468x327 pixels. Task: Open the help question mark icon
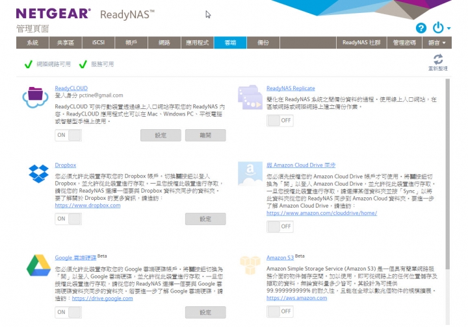coord(421,29)
